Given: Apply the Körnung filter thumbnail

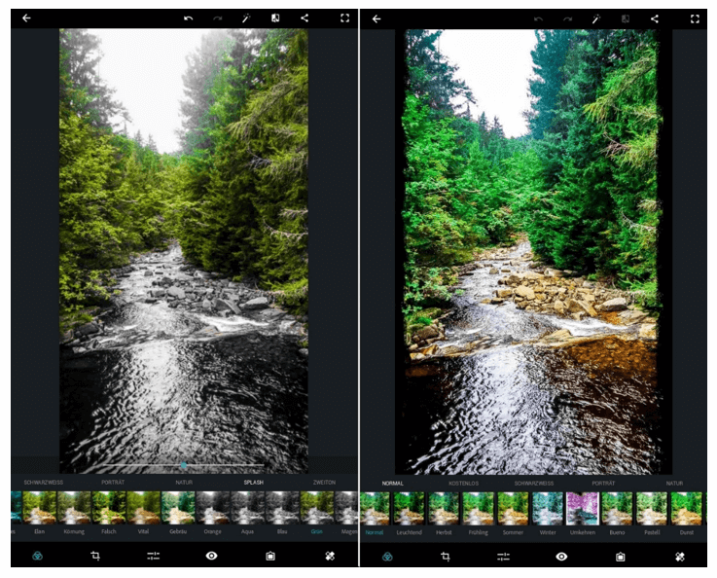Looking at the screenshot, I should tap(74, 508).
